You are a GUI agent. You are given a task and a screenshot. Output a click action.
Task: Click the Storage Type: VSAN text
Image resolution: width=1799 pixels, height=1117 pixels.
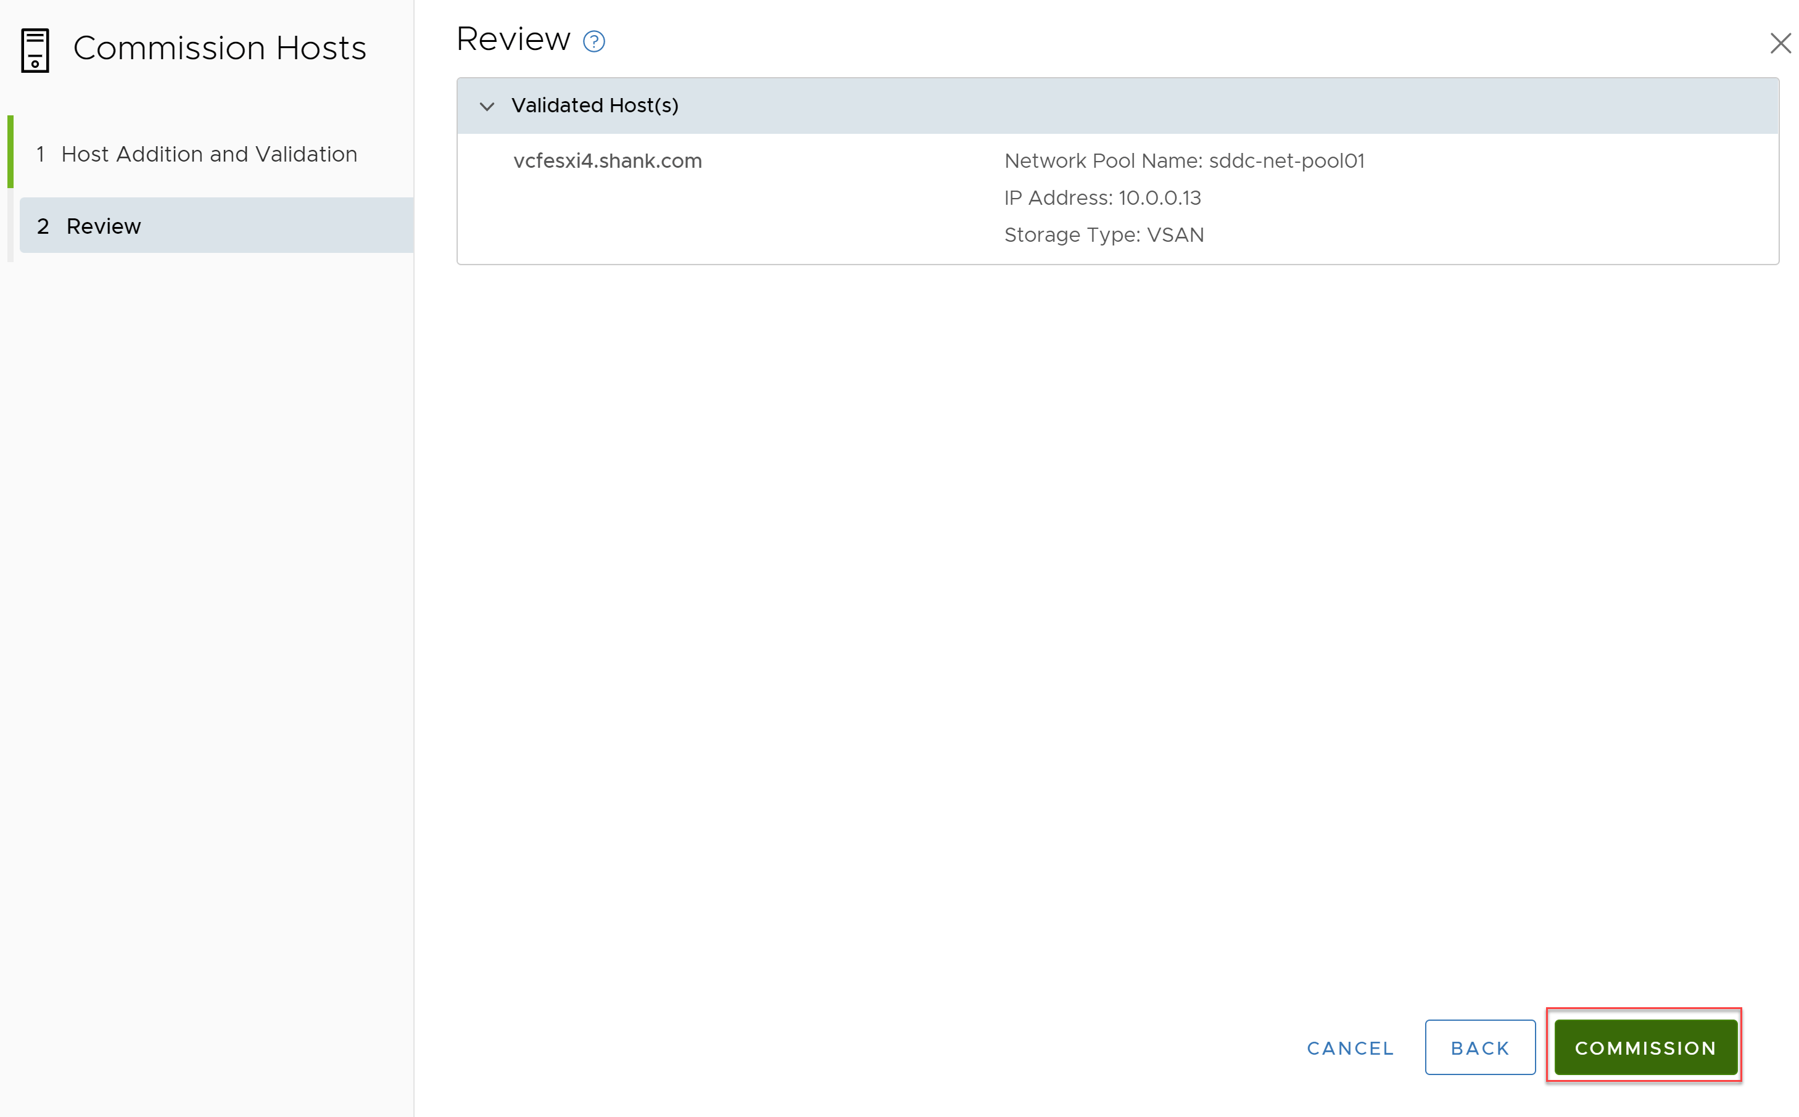click(1104, 235)
